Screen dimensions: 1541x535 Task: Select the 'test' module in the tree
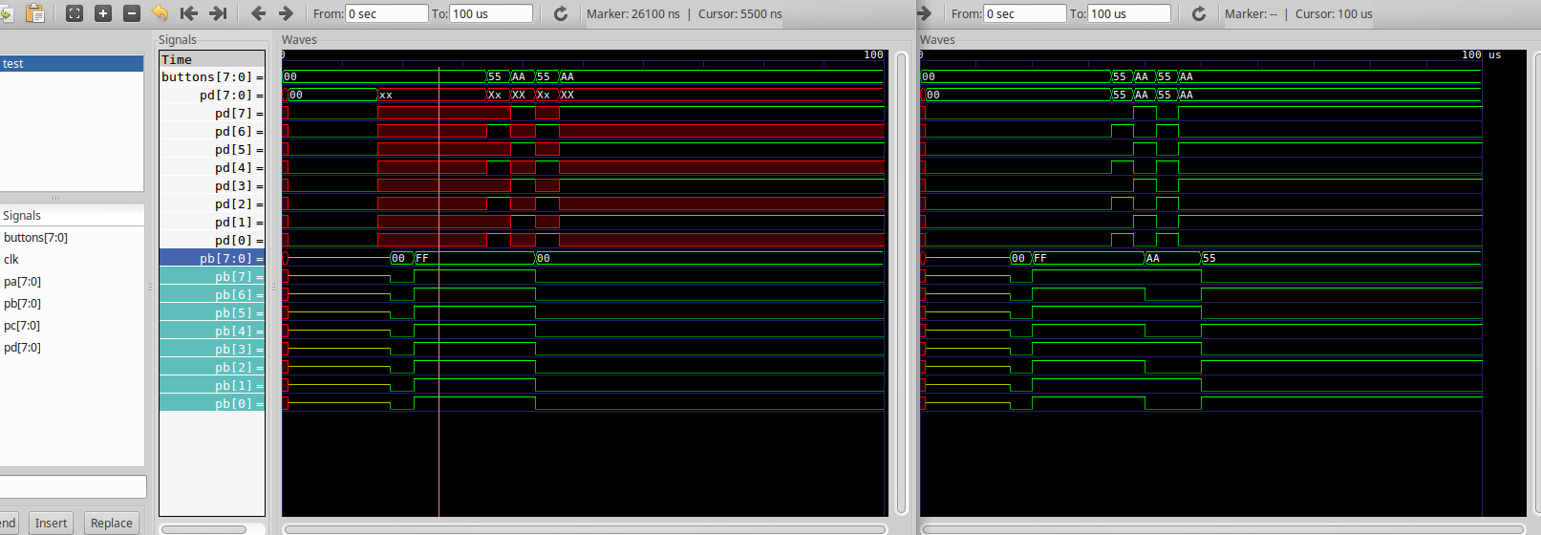(72, 64)
